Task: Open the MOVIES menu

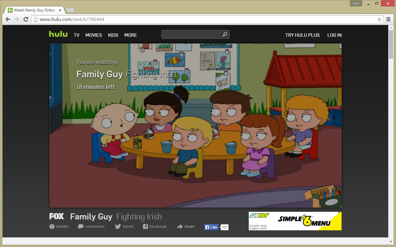Action: [x=94, y=35]
